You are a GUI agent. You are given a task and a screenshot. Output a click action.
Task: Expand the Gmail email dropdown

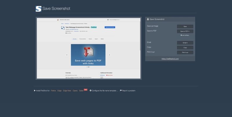click(x=185, y=43)
